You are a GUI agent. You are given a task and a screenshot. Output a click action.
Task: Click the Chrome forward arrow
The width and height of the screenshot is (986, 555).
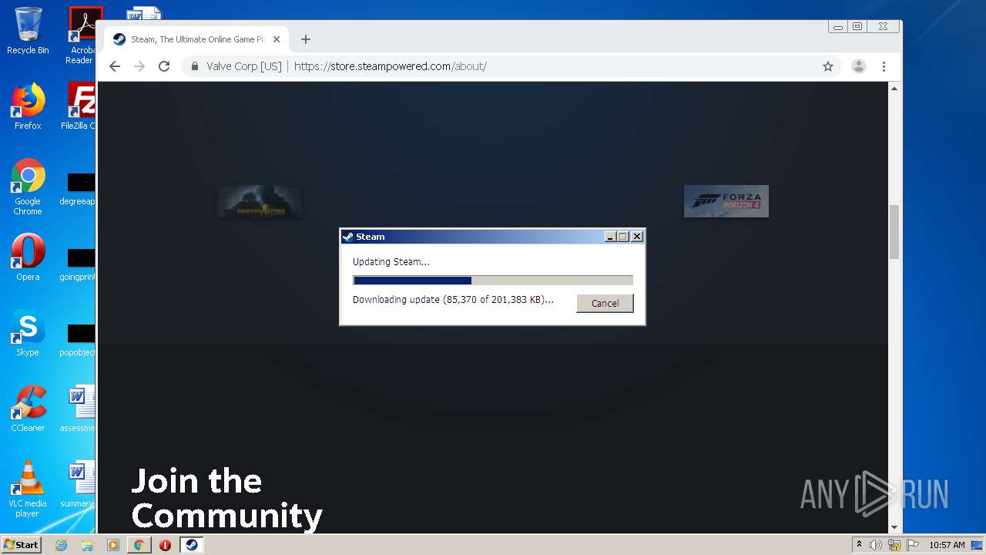pos(139,66)
